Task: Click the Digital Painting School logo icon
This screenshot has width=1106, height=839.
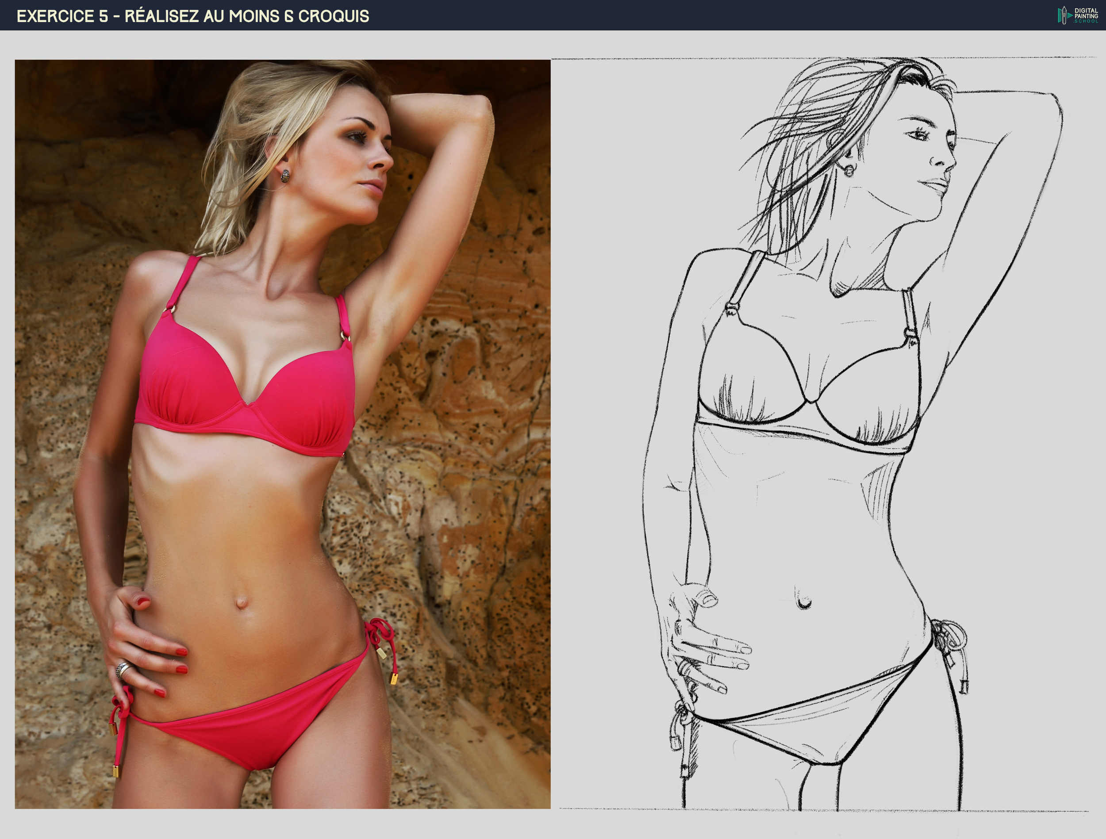Action: coord(1064,15)
